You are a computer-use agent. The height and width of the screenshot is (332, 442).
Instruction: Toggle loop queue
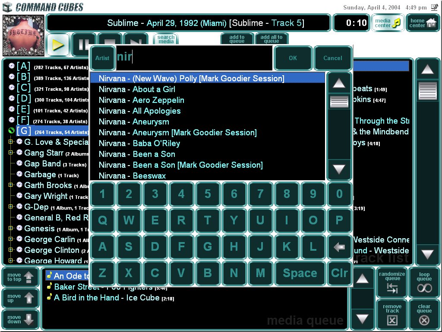point(424,282)
